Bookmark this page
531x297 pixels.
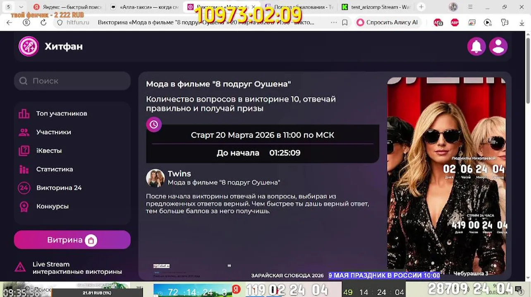point(344,23)
